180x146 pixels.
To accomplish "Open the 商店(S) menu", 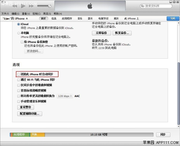I will pos(47,14).
